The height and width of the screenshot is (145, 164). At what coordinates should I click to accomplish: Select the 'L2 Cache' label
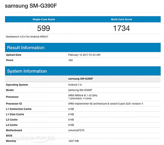point(12,120)
